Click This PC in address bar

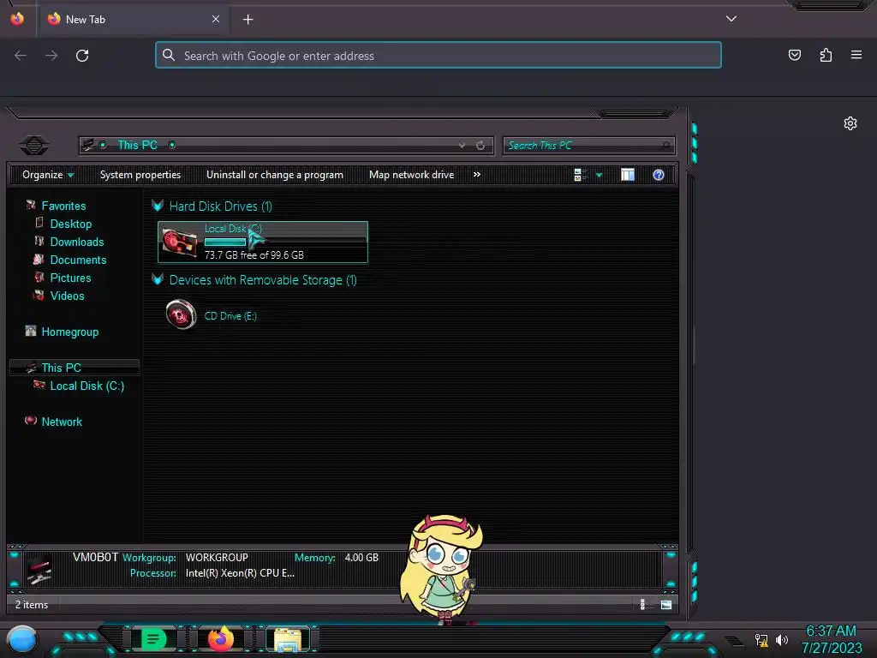click(137, 145)
